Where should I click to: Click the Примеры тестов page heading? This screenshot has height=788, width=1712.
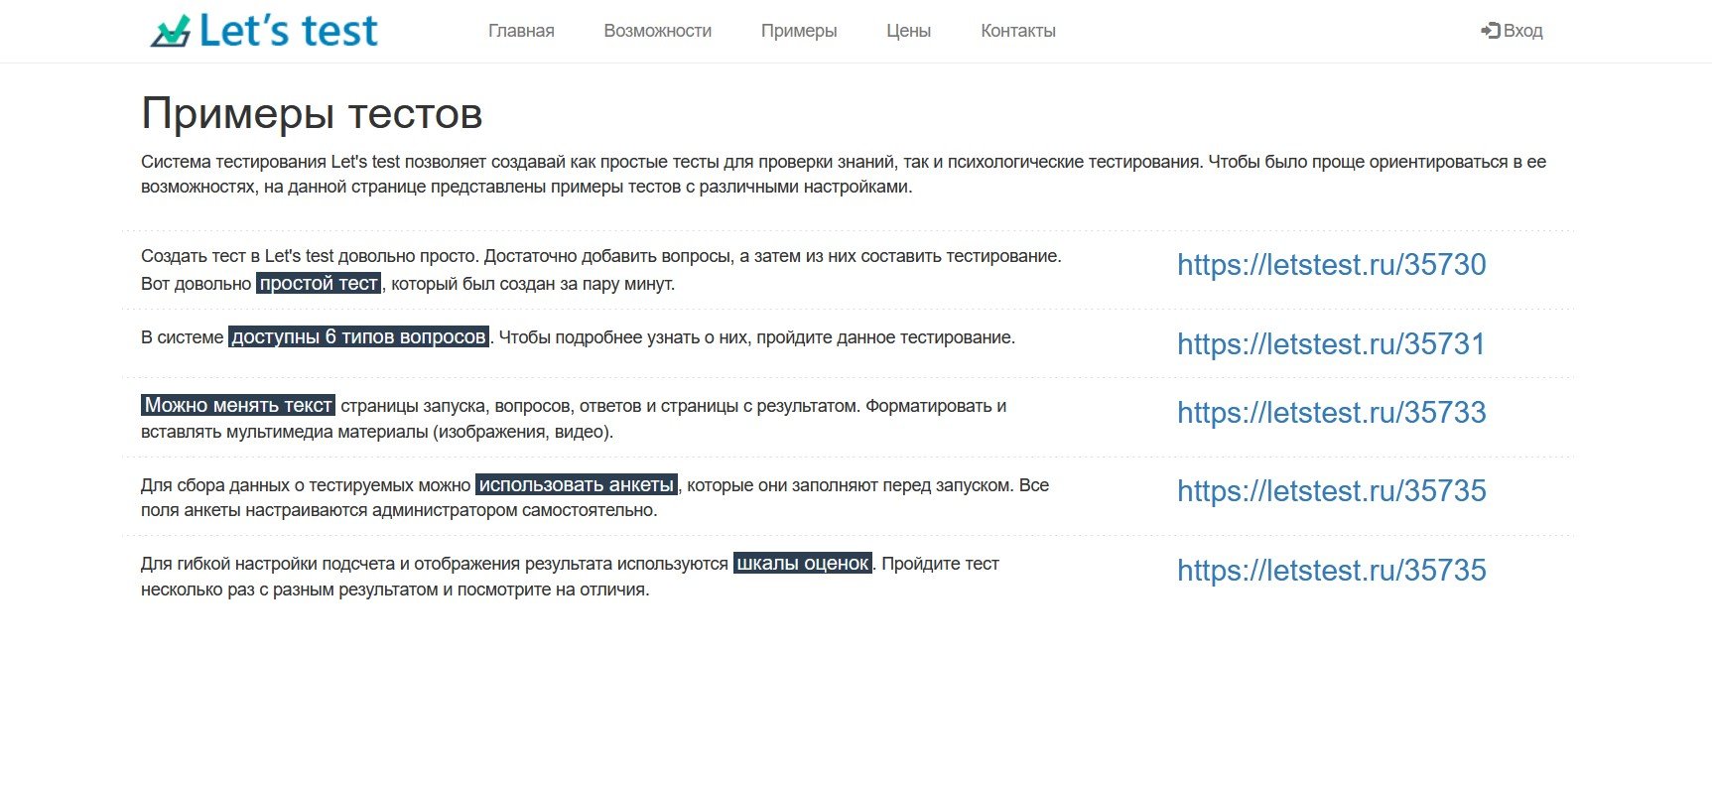312,114
